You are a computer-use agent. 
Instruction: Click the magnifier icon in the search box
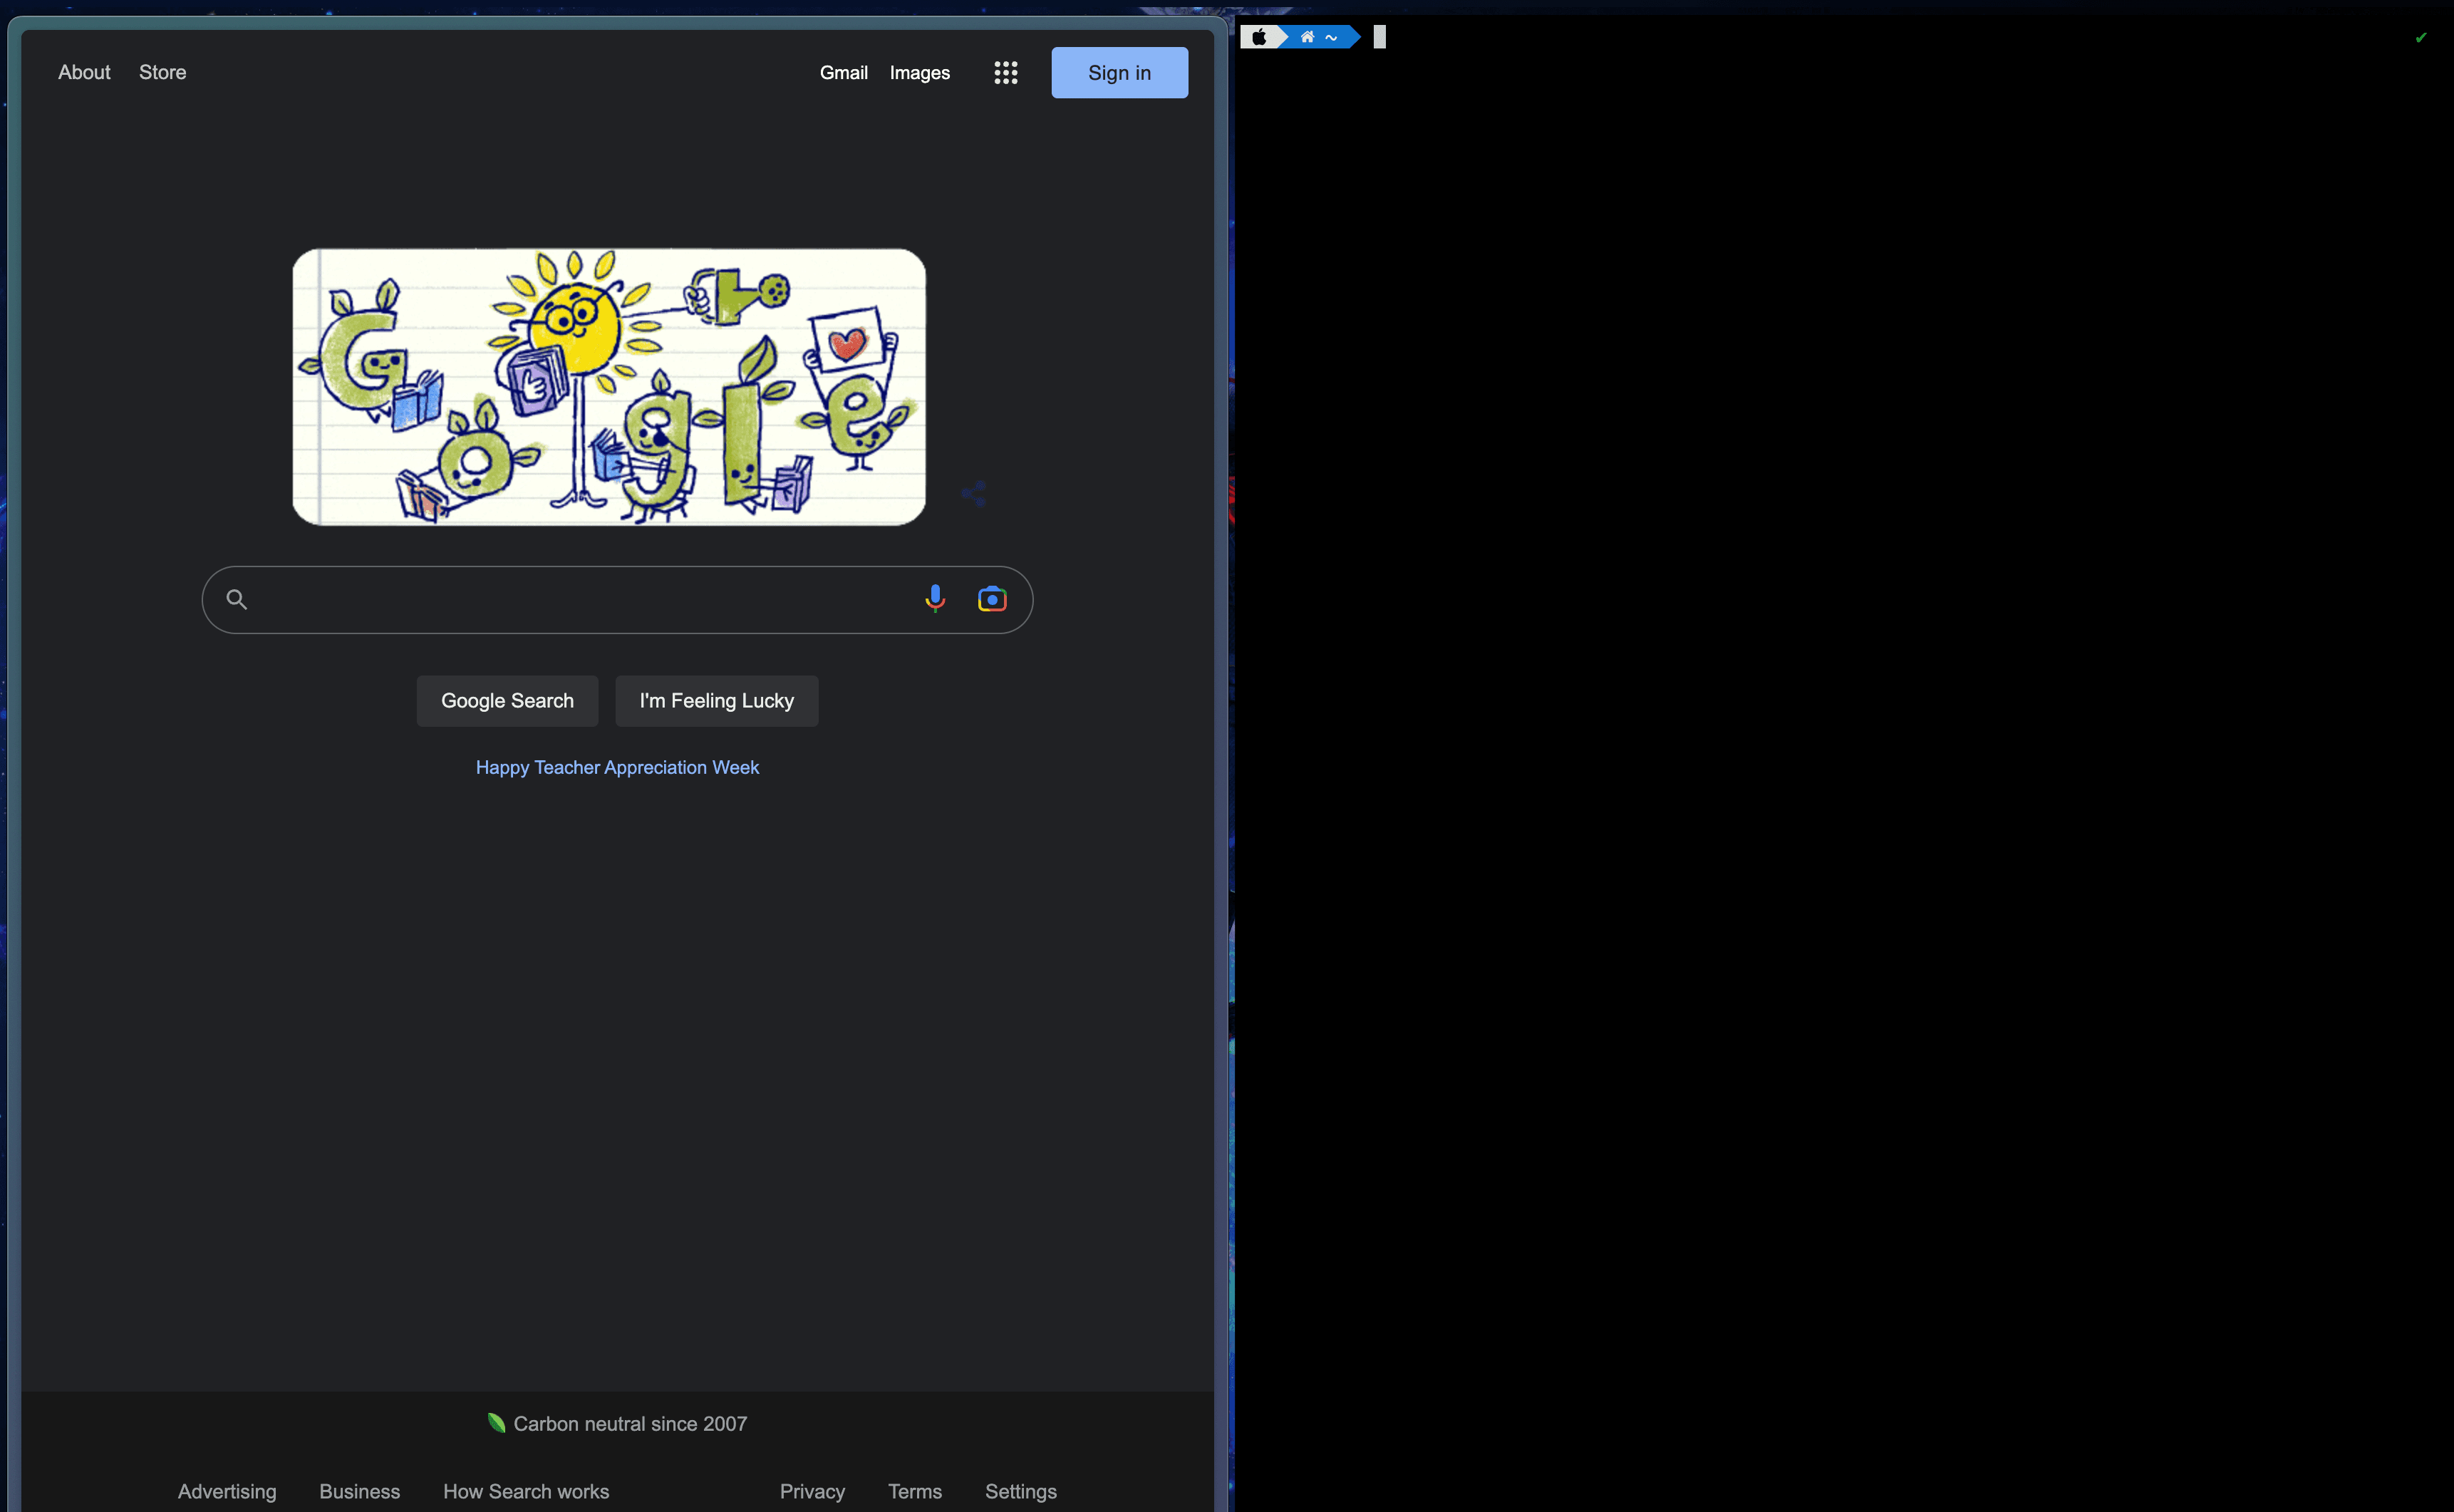236,599
